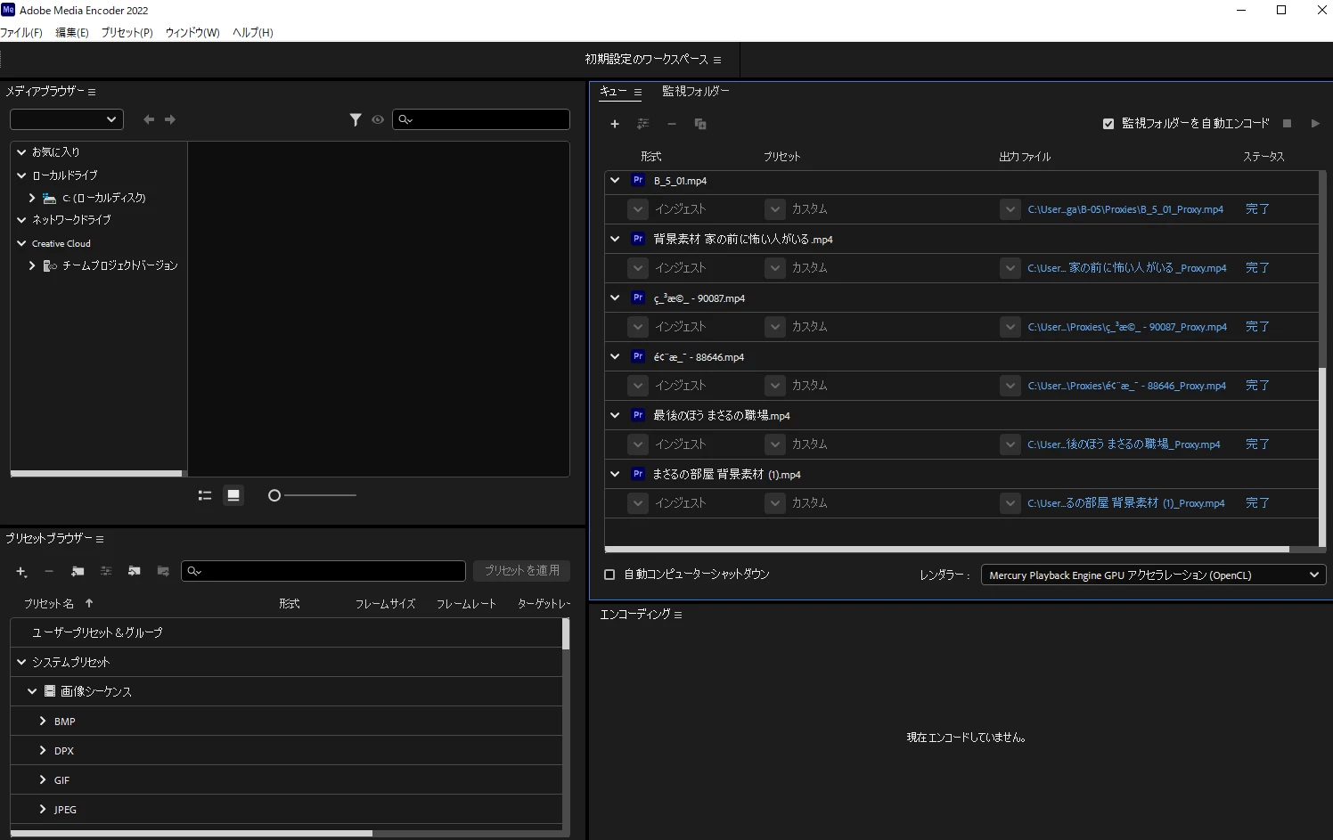This screenshot has width=1333, height=840.
Task: Sort presets by プリセット名 column header
Action: click(x=49, y=603)
